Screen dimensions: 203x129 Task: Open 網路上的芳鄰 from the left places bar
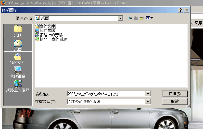(18, 86)
